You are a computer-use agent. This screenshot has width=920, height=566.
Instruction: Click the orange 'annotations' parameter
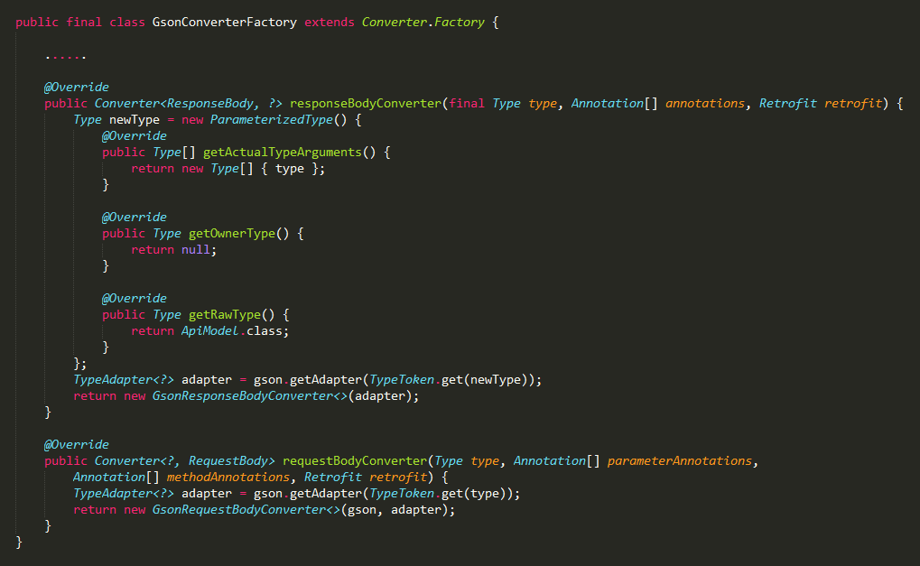704,103
